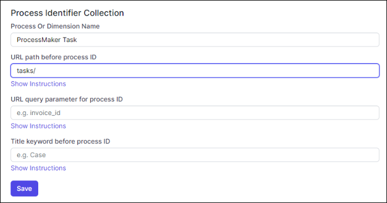Screen dimensions: 387x203
Task: Click the word 'Instructions' beneath the tasks/ field
Action: (x=48, y=84)
